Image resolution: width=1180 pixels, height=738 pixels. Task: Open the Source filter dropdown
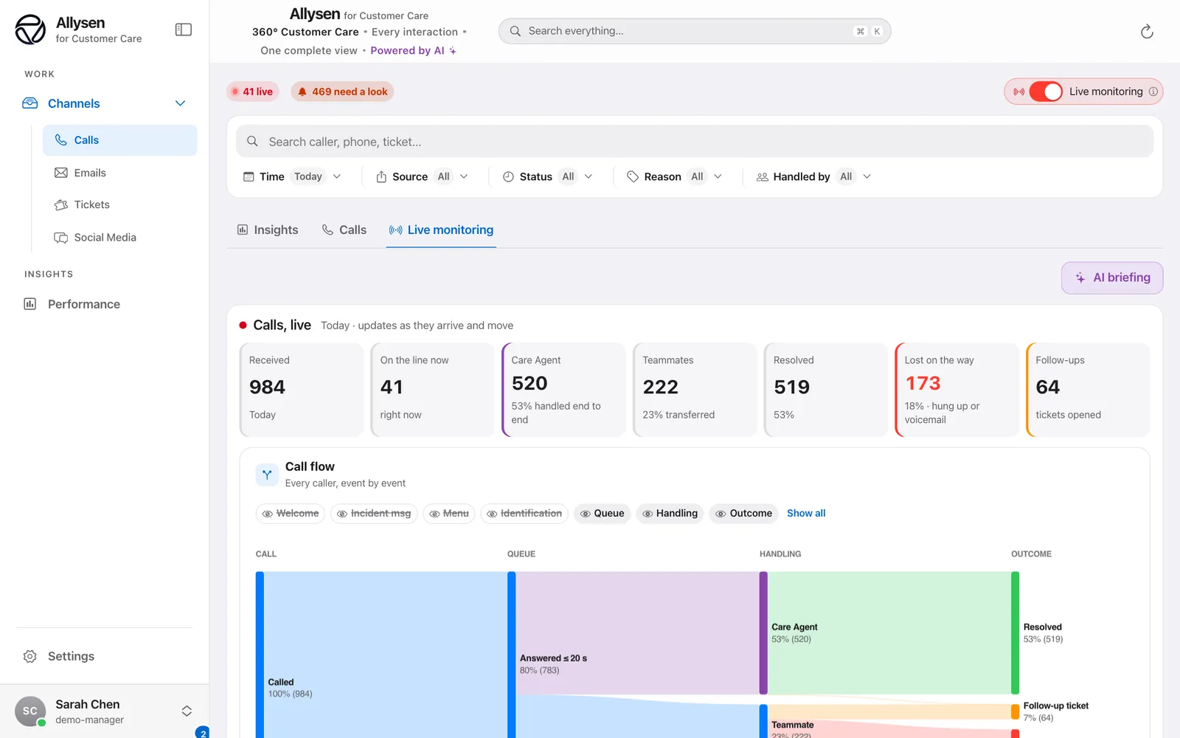click(x=422, y=176)
